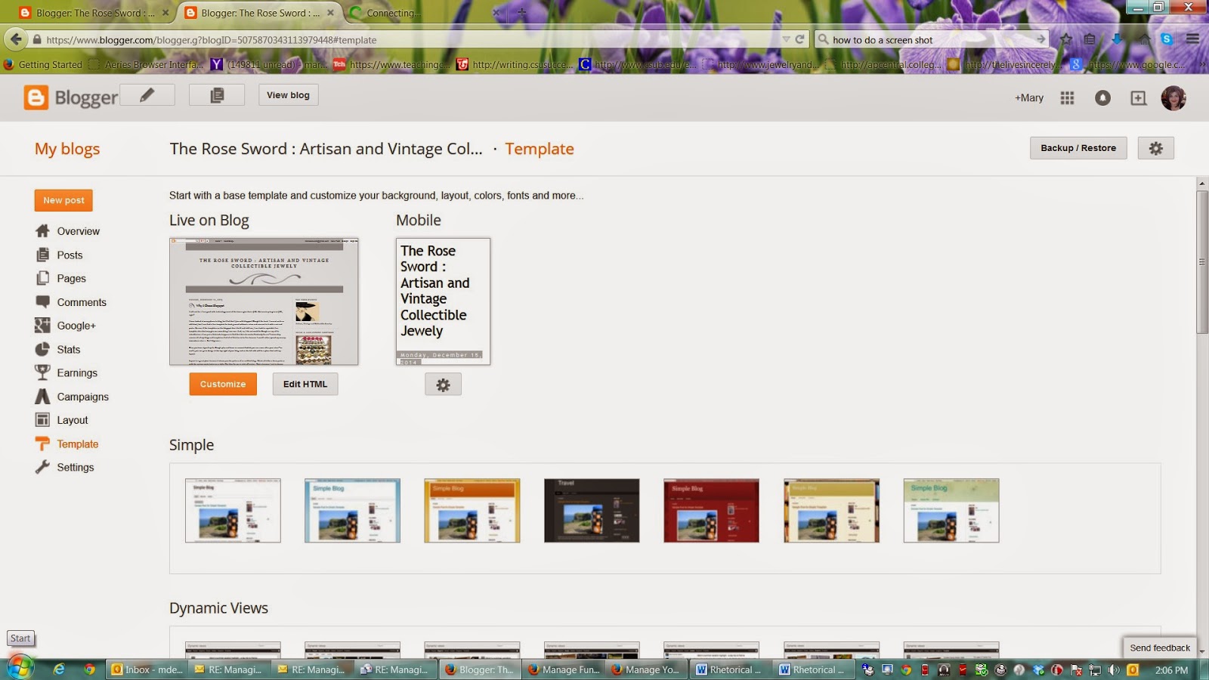Open the gear settings beside Backup / Restore
This screenshot has width=1209, height=680.
1156,148
